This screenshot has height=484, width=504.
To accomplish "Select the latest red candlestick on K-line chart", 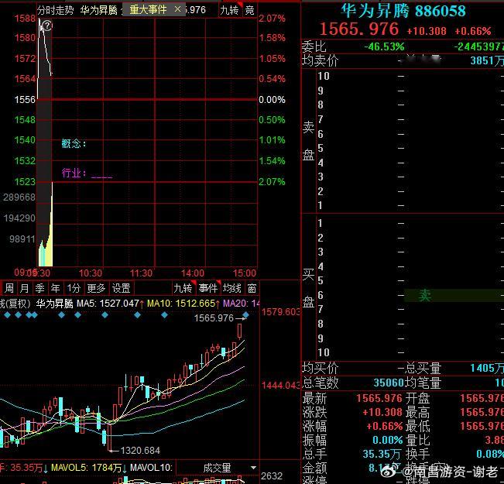I will click(x=239, y=331).
